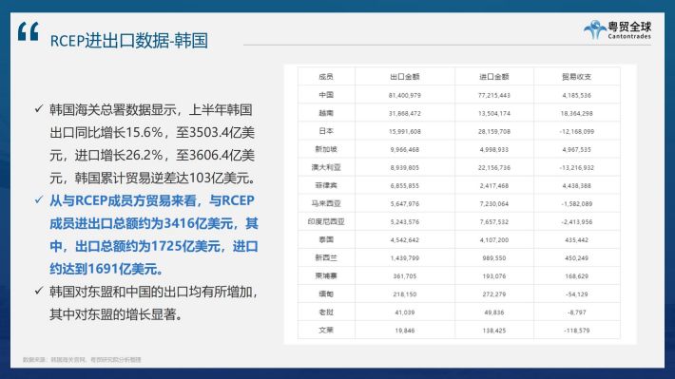Click the 贸易收支 column header
Image resolution: width=675 pixels, height=379 pixels.
[x=577, y=77]
